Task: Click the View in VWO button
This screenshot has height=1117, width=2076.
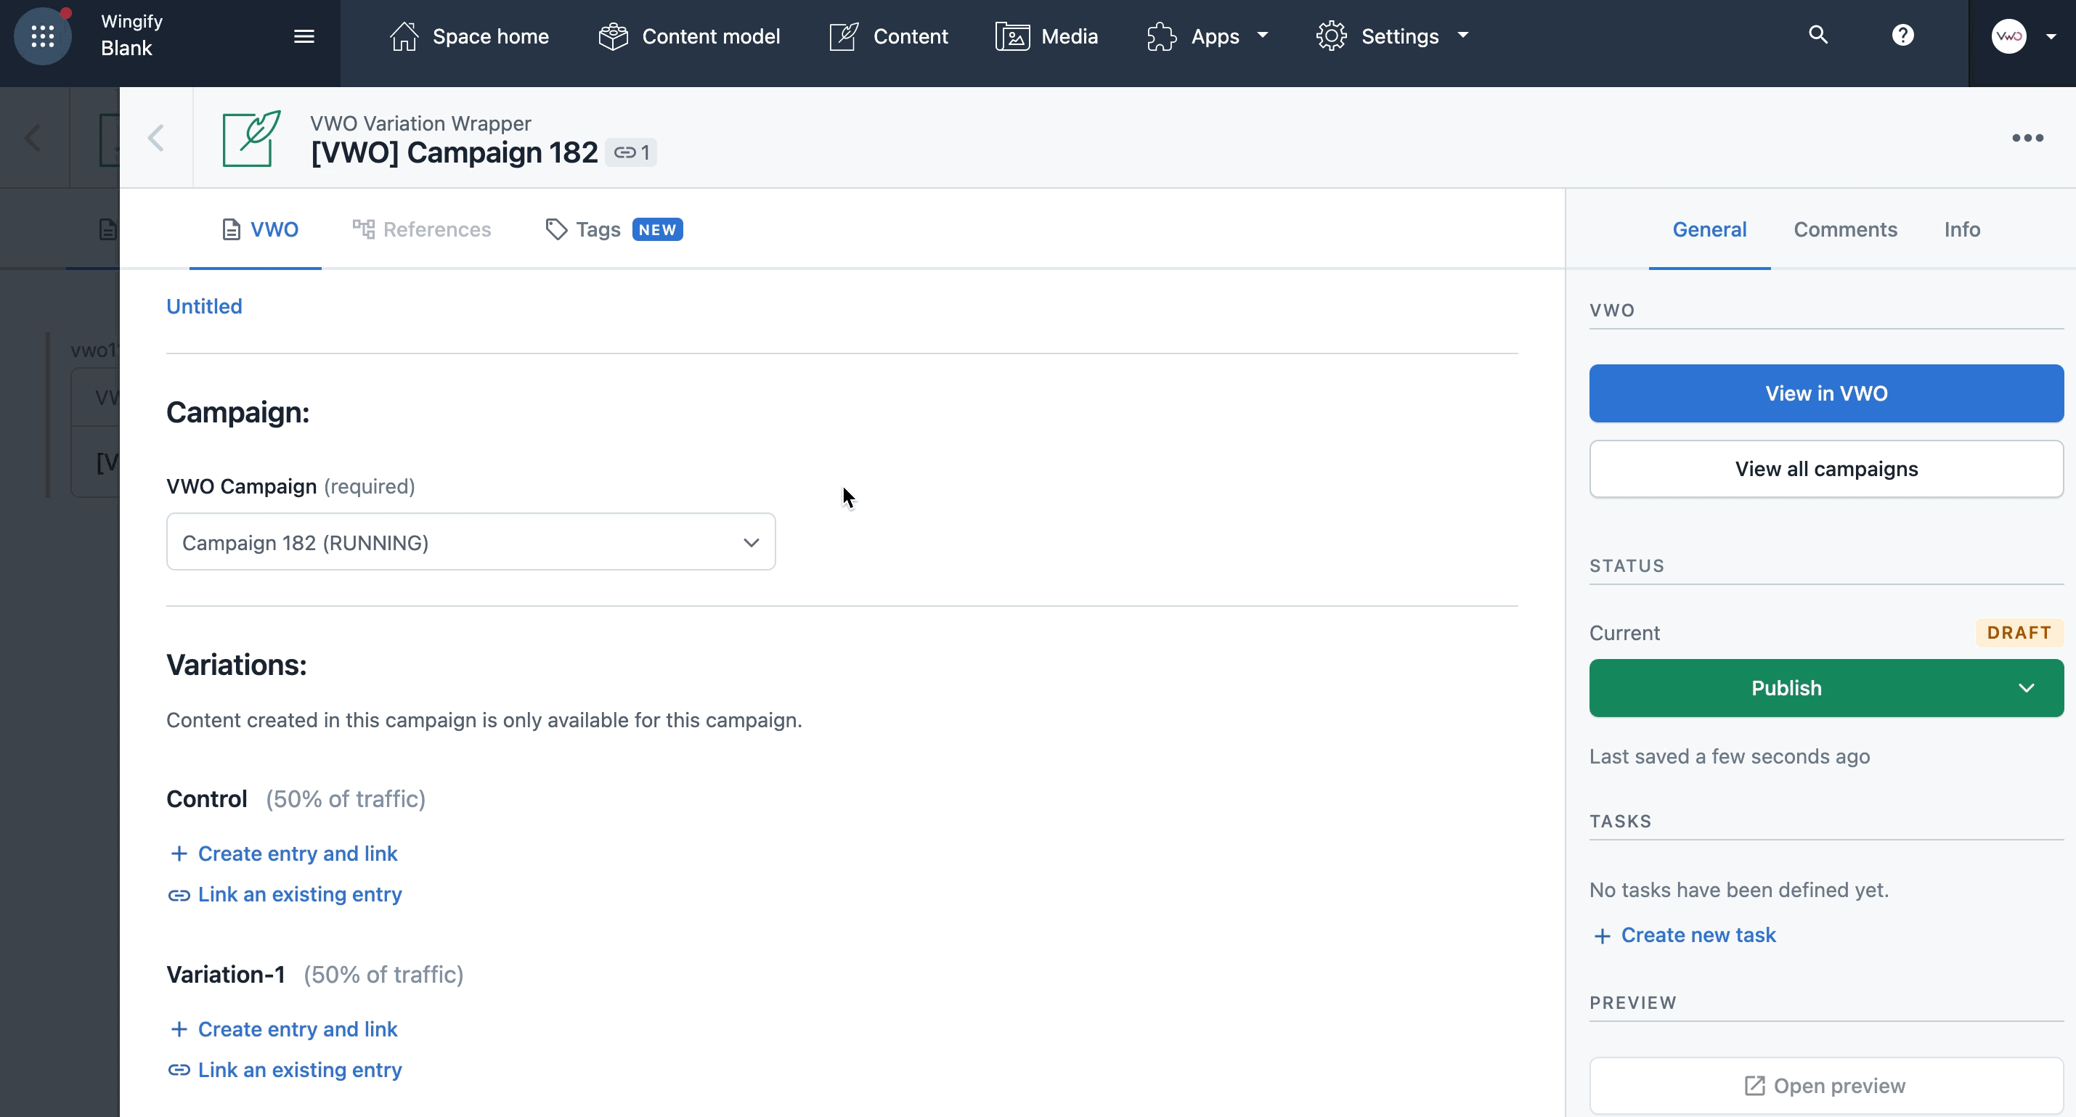Action: pos(1826,393)
